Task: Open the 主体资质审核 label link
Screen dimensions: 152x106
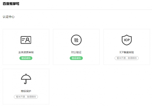Action: pos(26,52)
